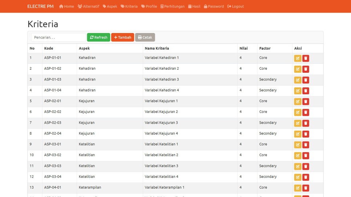Click the Kriteria page heading
The height and width of the screenshot is (197, 351).
[43, 24]
